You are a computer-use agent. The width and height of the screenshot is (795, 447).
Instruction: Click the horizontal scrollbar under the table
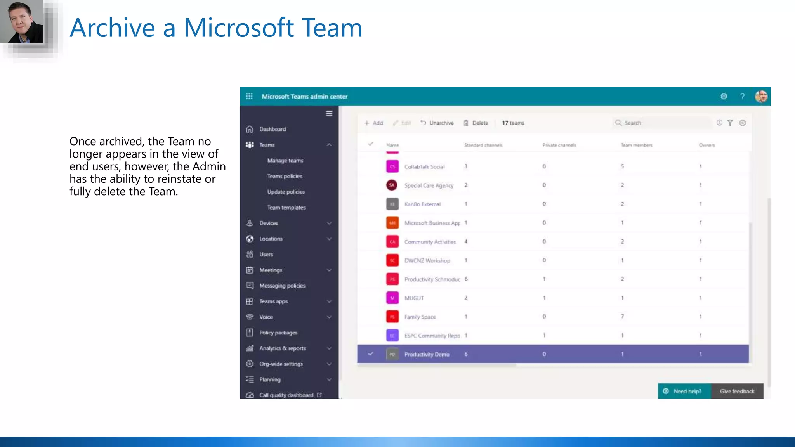point(437,365)
